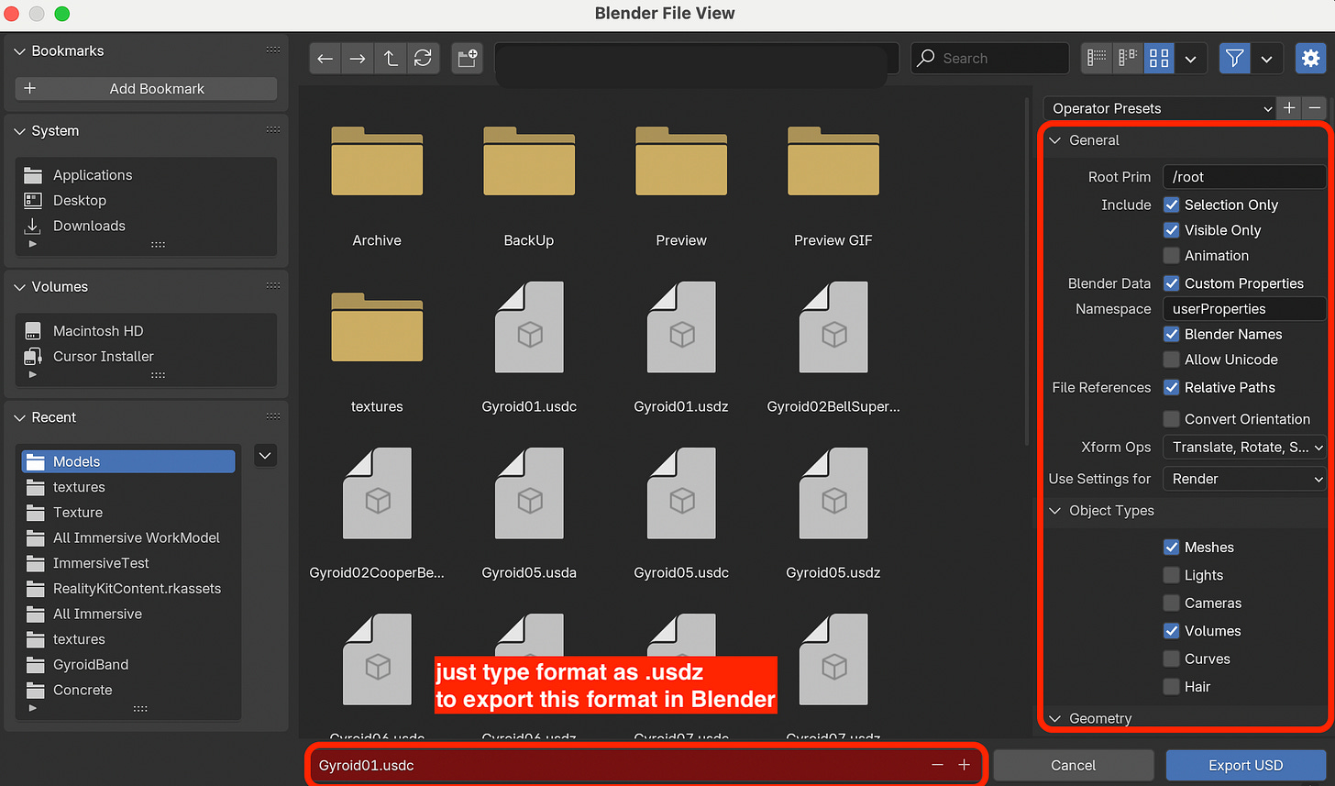Enable the Lights object type checkbox
The image size is (1335, 786).
(x=1171, y=575)
